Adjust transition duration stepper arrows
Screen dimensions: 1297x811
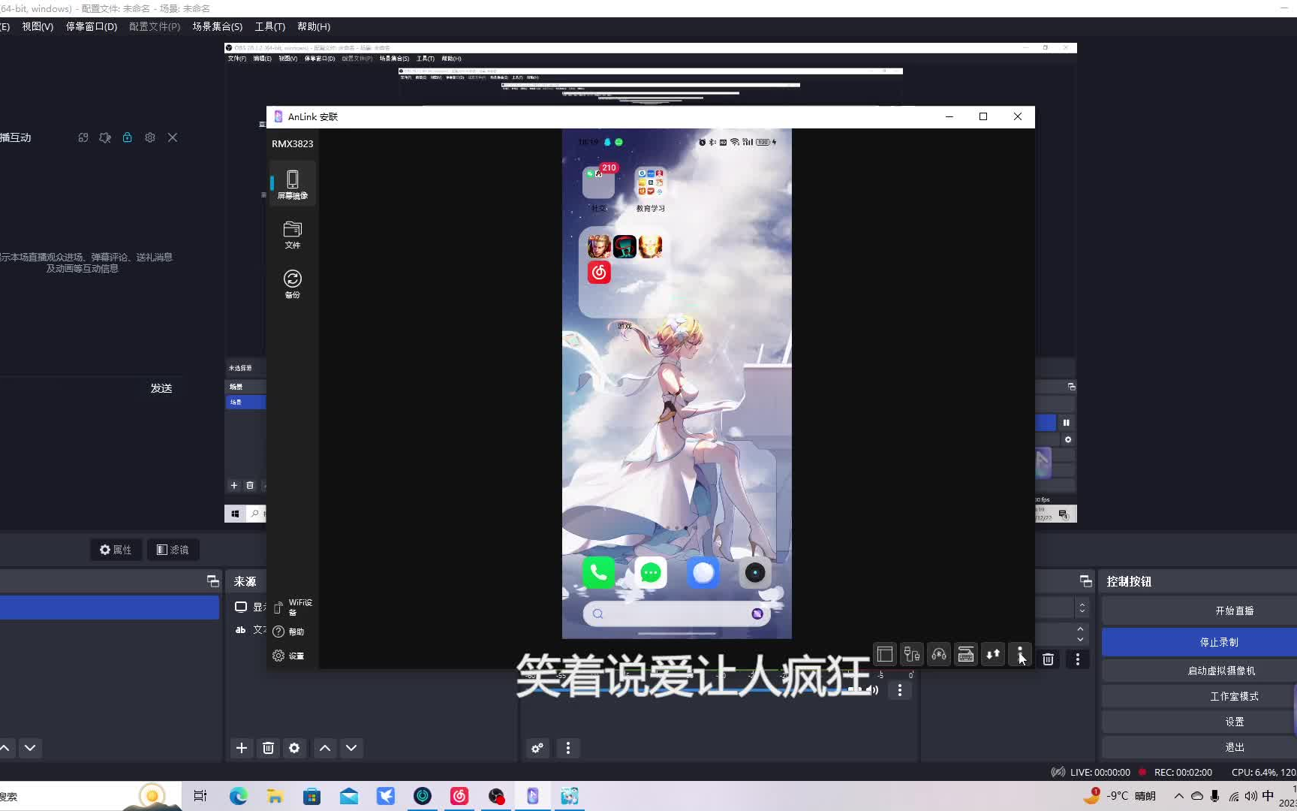pyautogui.click(x=1080, y=634)
